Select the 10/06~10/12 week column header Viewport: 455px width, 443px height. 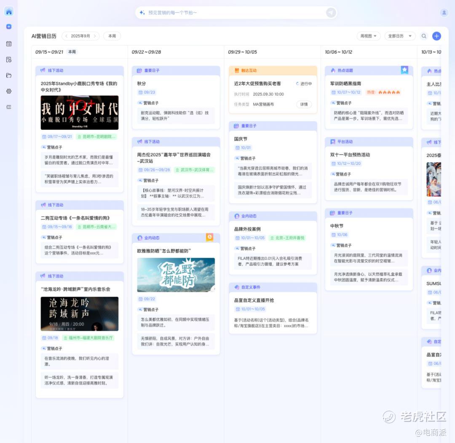369,52
